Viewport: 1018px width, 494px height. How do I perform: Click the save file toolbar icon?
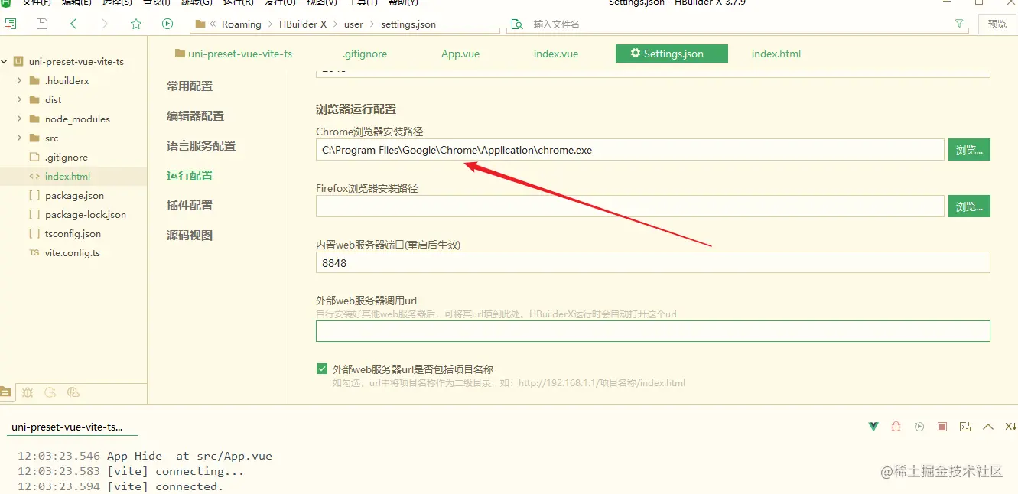click(42, 24)
